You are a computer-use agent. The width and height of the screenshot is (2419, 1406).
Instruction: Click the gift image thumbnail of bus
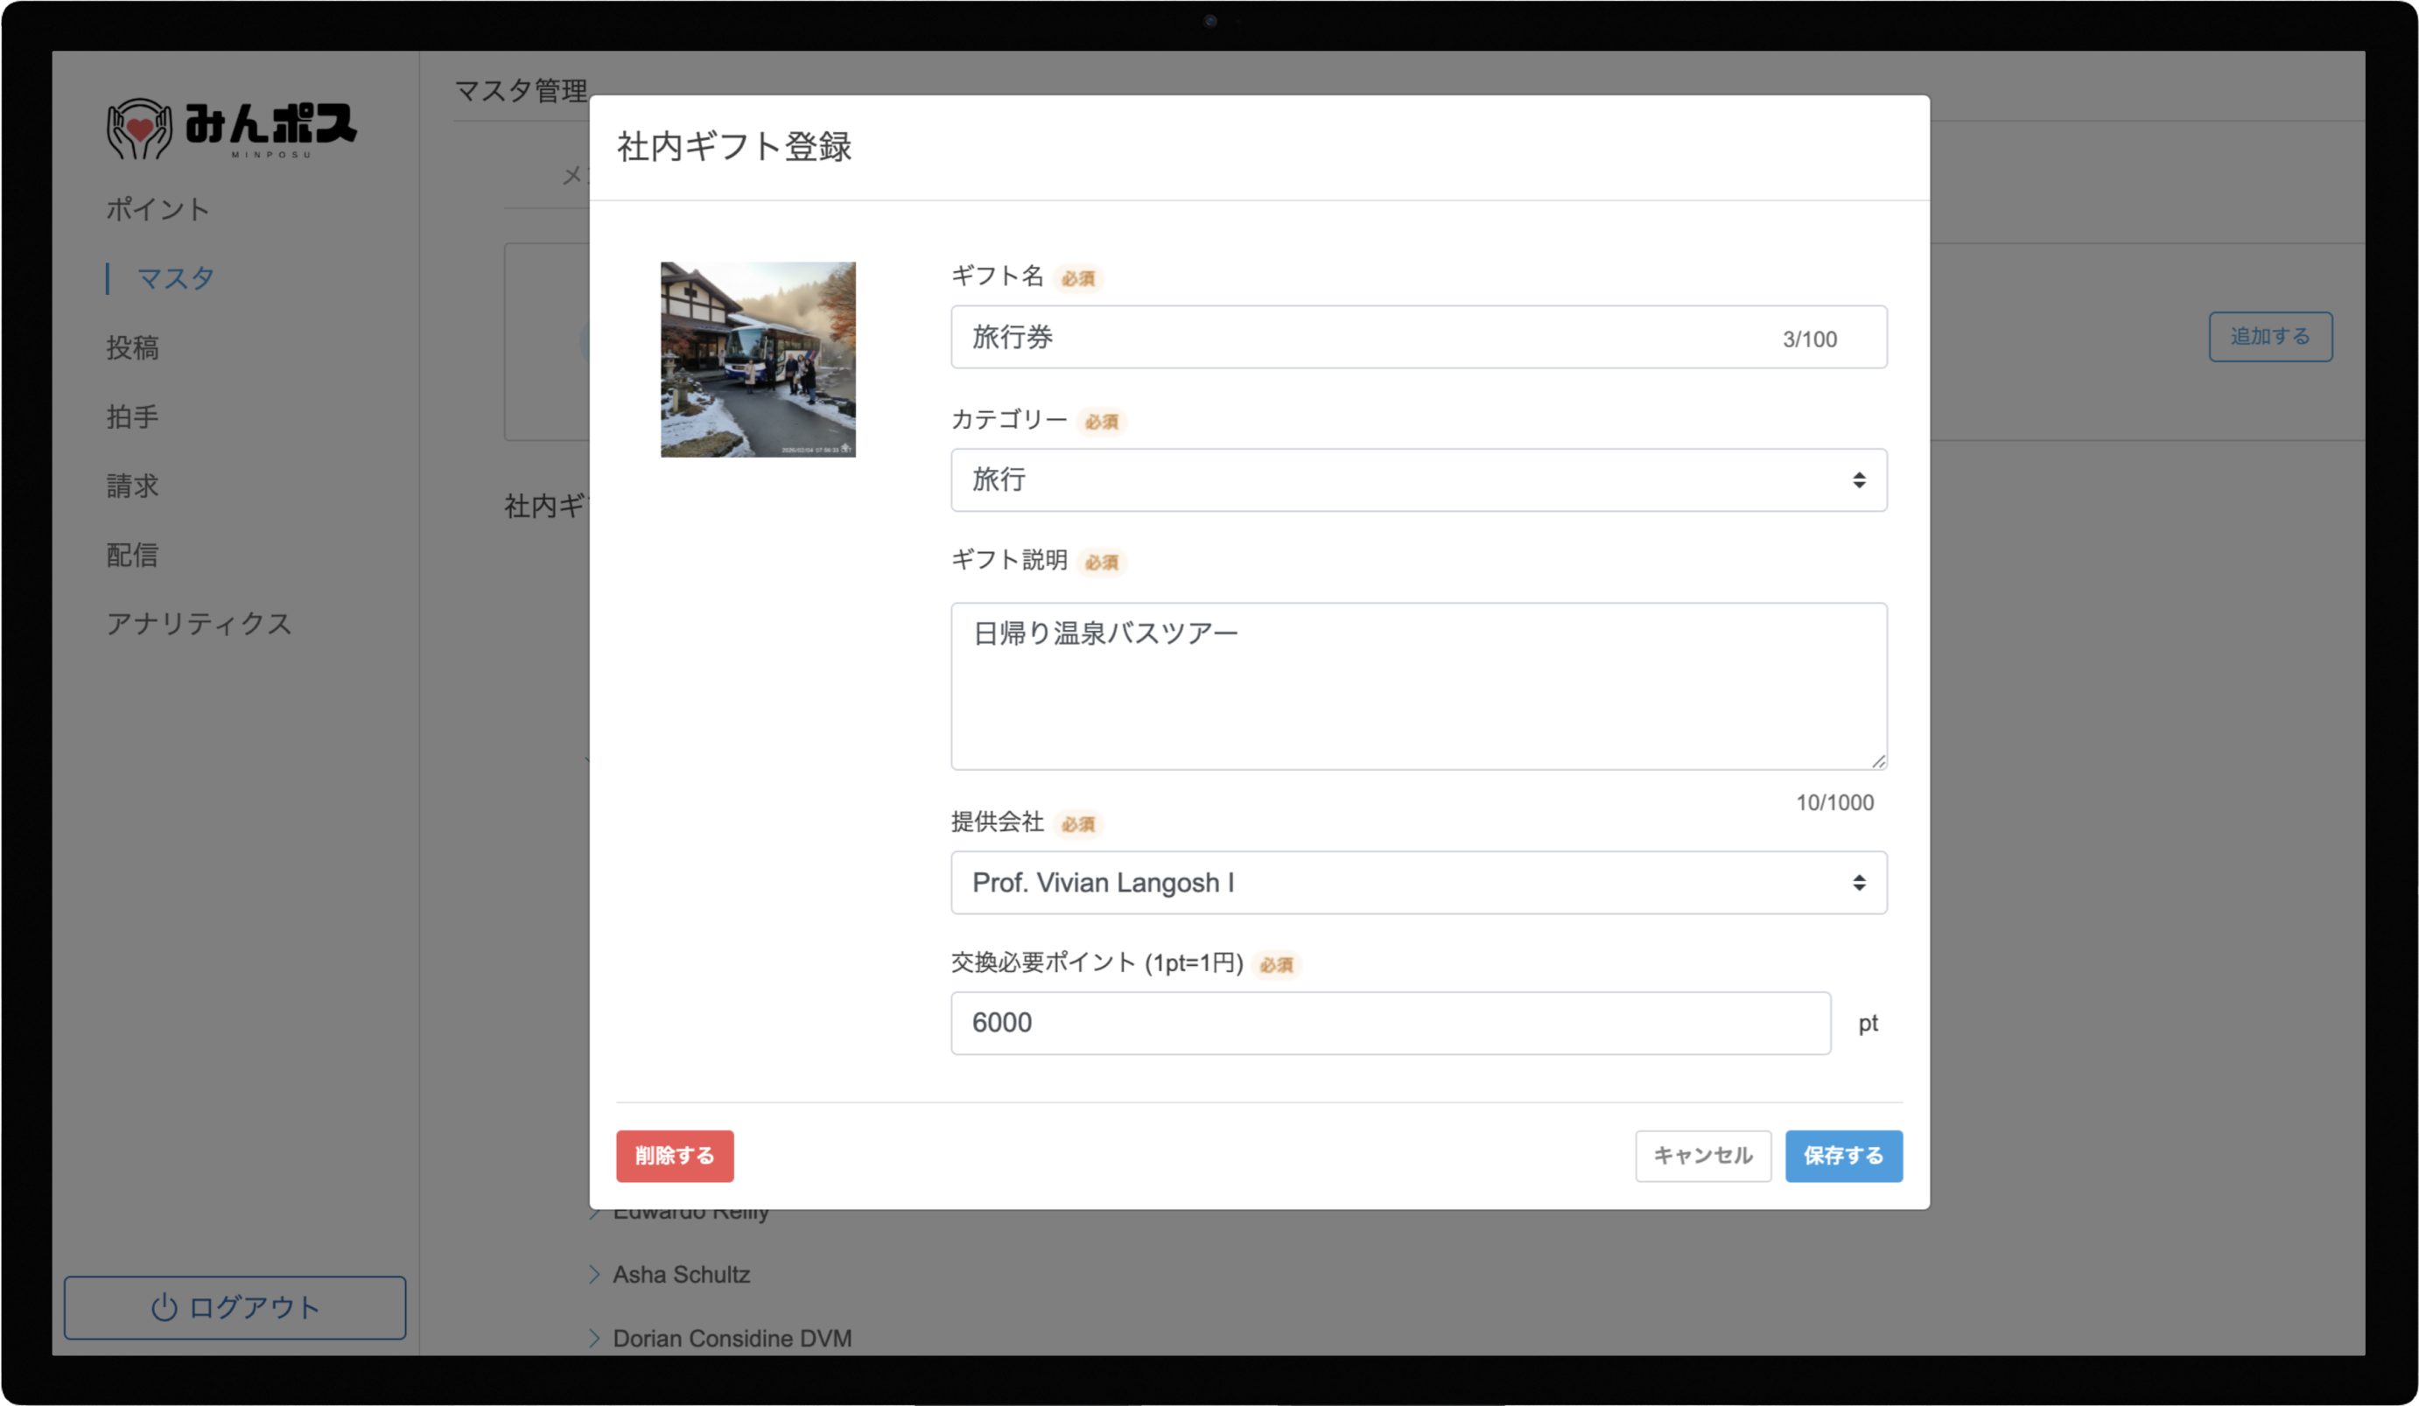(x=757, y=359)
